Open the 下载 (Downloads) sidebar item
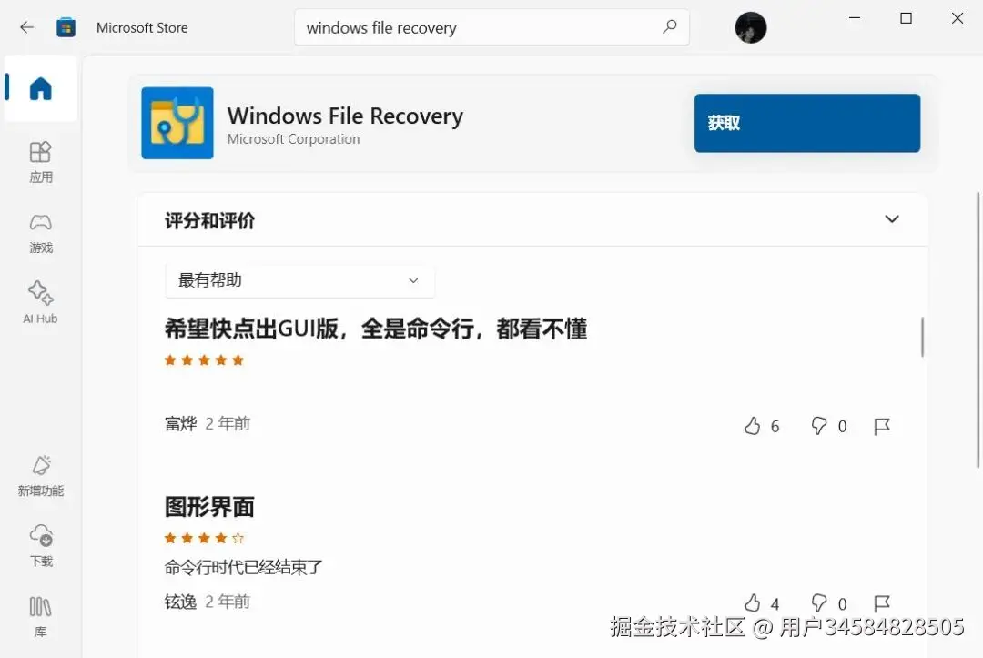Image resolution: width=983 pixels, height=658 pixels. point(41,546)
